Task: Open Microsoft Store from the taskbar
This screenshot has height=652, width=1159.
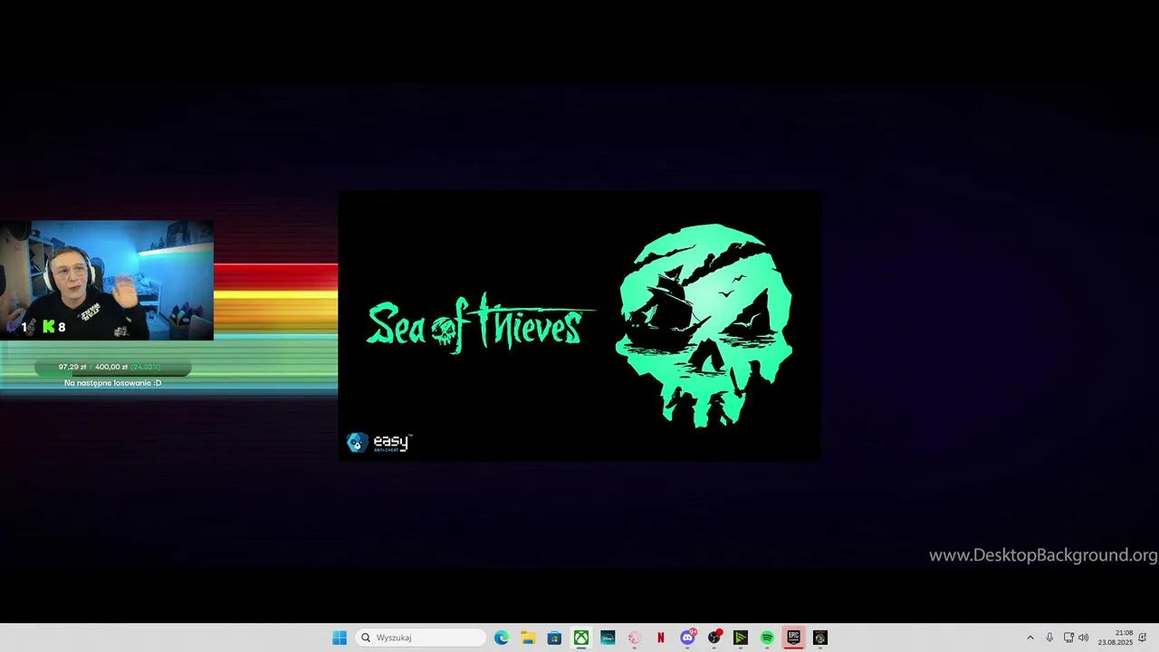Action: [554, 638]
